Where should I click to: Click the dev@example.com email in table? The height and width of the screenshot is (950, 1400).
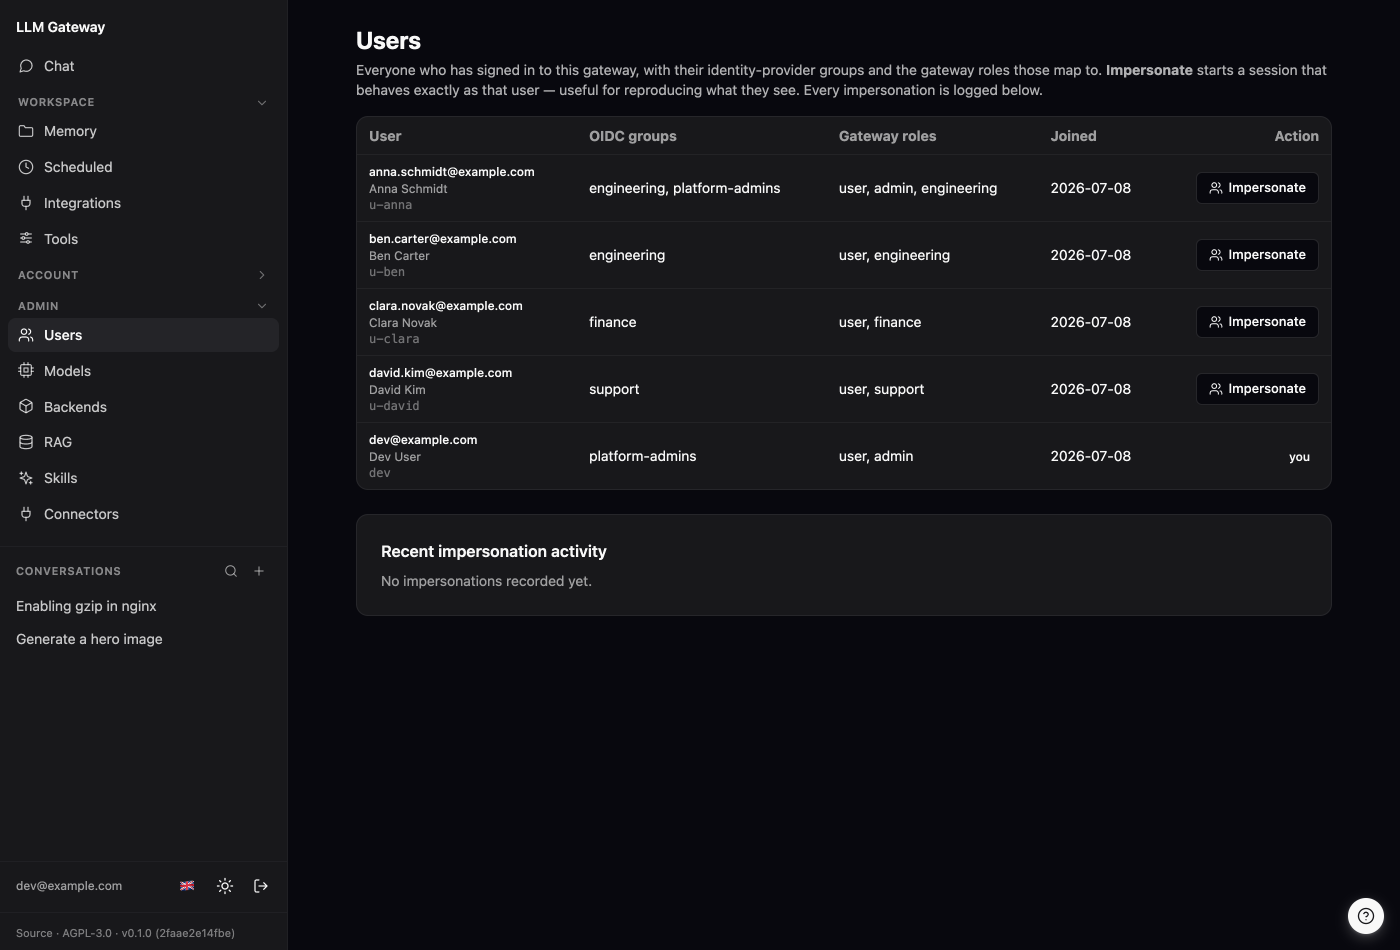point(423,440)
